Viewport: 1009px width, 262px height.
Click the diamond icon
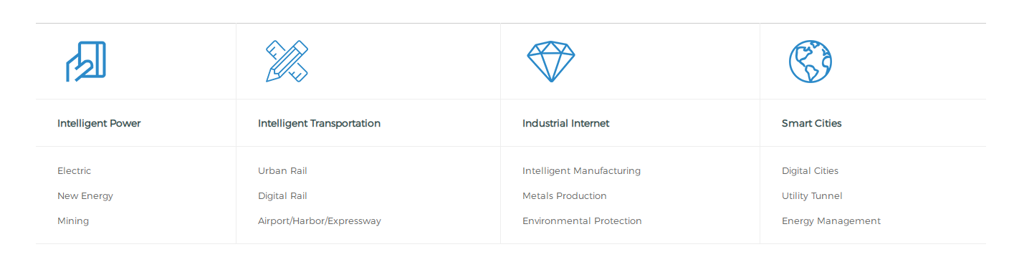(551, 61)
